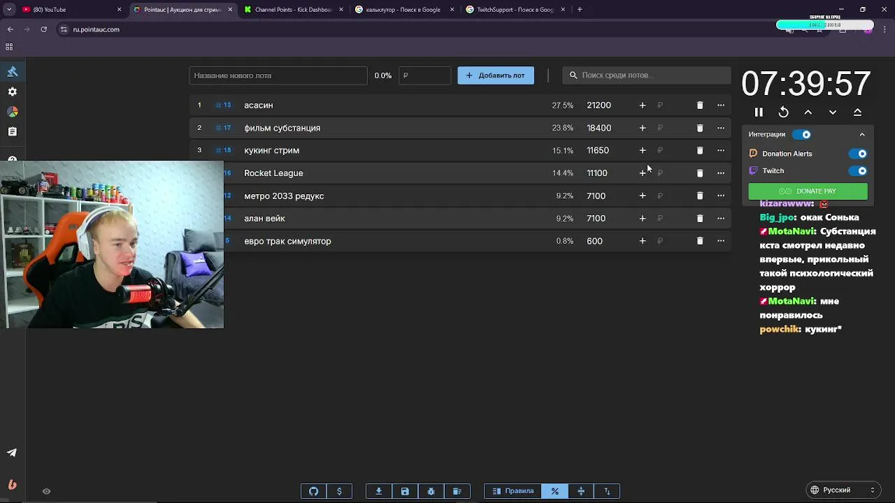
Task: Open the colorful wheel icon in sidebar
Action: coord(12,112)
